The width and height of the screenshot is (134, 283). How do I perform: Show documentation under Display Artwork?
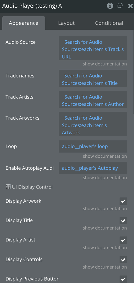tap(105, 208)
